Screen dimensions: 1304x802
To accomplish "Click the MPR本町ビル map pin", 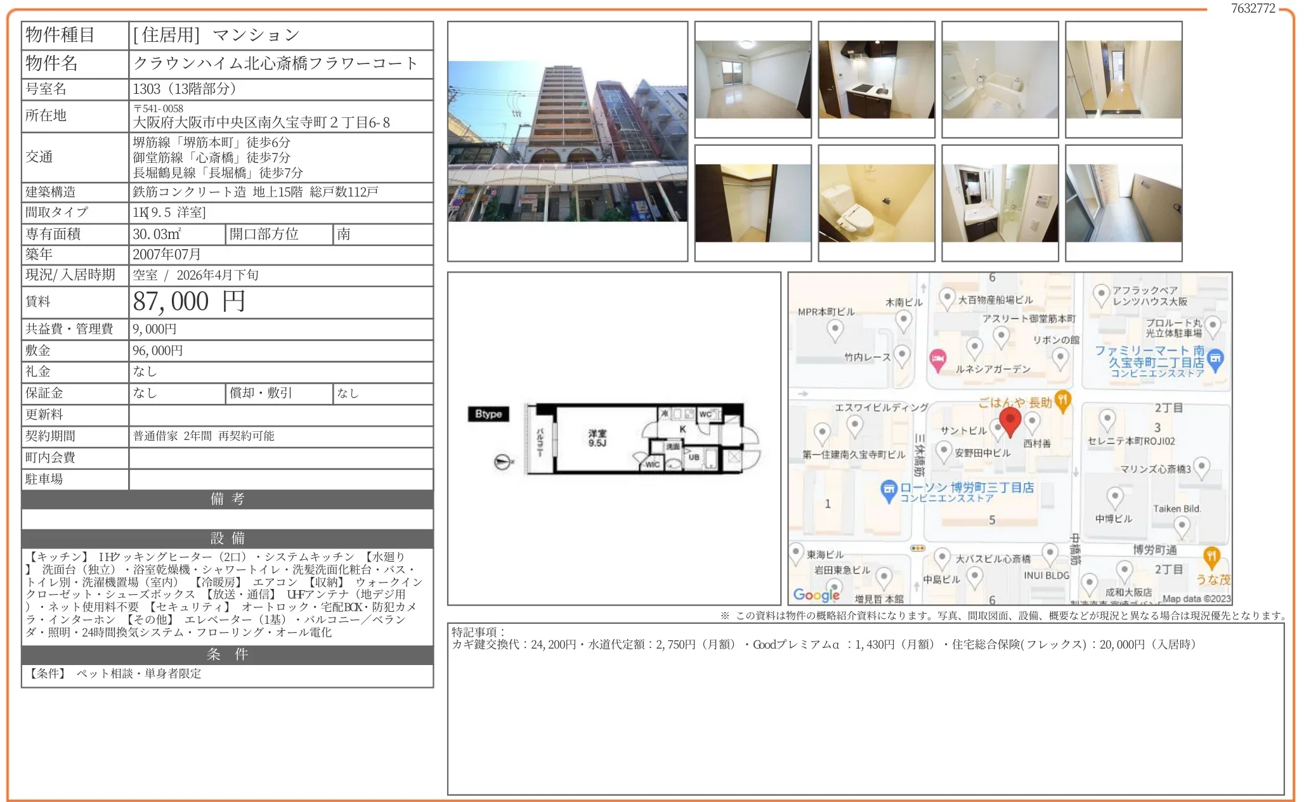I will coord(835,330).
